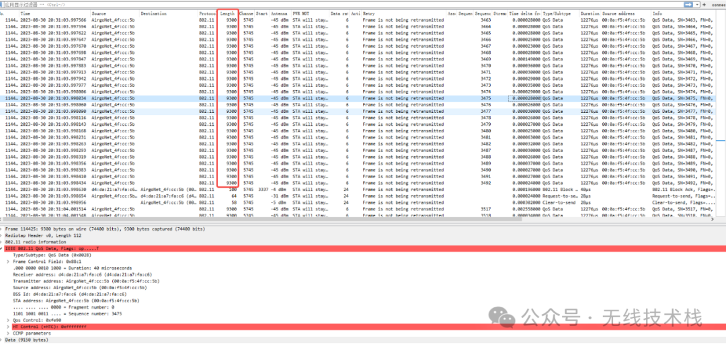Select the packet row with SN=3477
This screenshot has height=347, width=726.
coord(358,111)
